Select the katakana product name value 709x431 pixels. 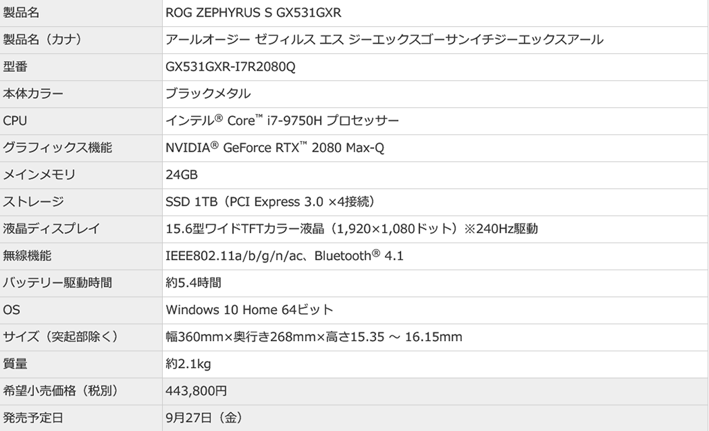pyautogui.click(x=384, y=39)
